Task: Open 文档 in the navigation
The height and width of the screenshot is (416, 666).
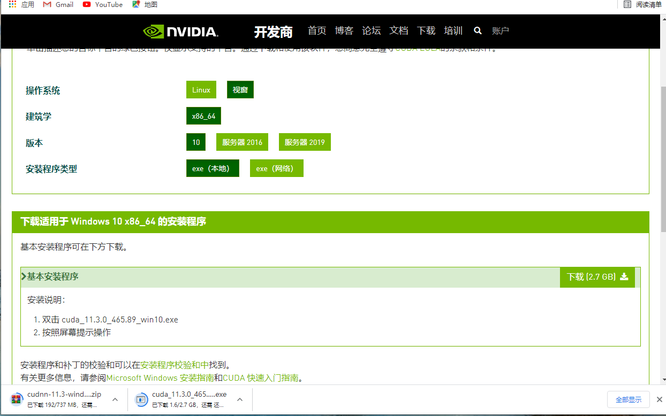Action: click(x=399, y=31)
